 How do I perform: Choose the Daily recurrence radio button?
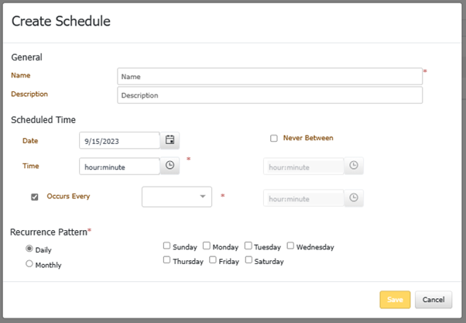click(29, 249)
